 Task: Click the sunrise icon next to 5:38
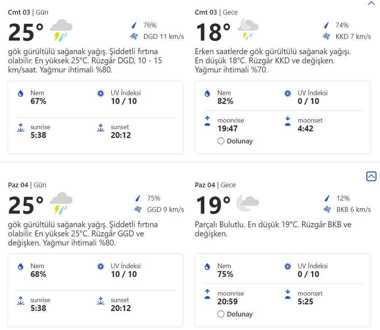coord(21,127)
